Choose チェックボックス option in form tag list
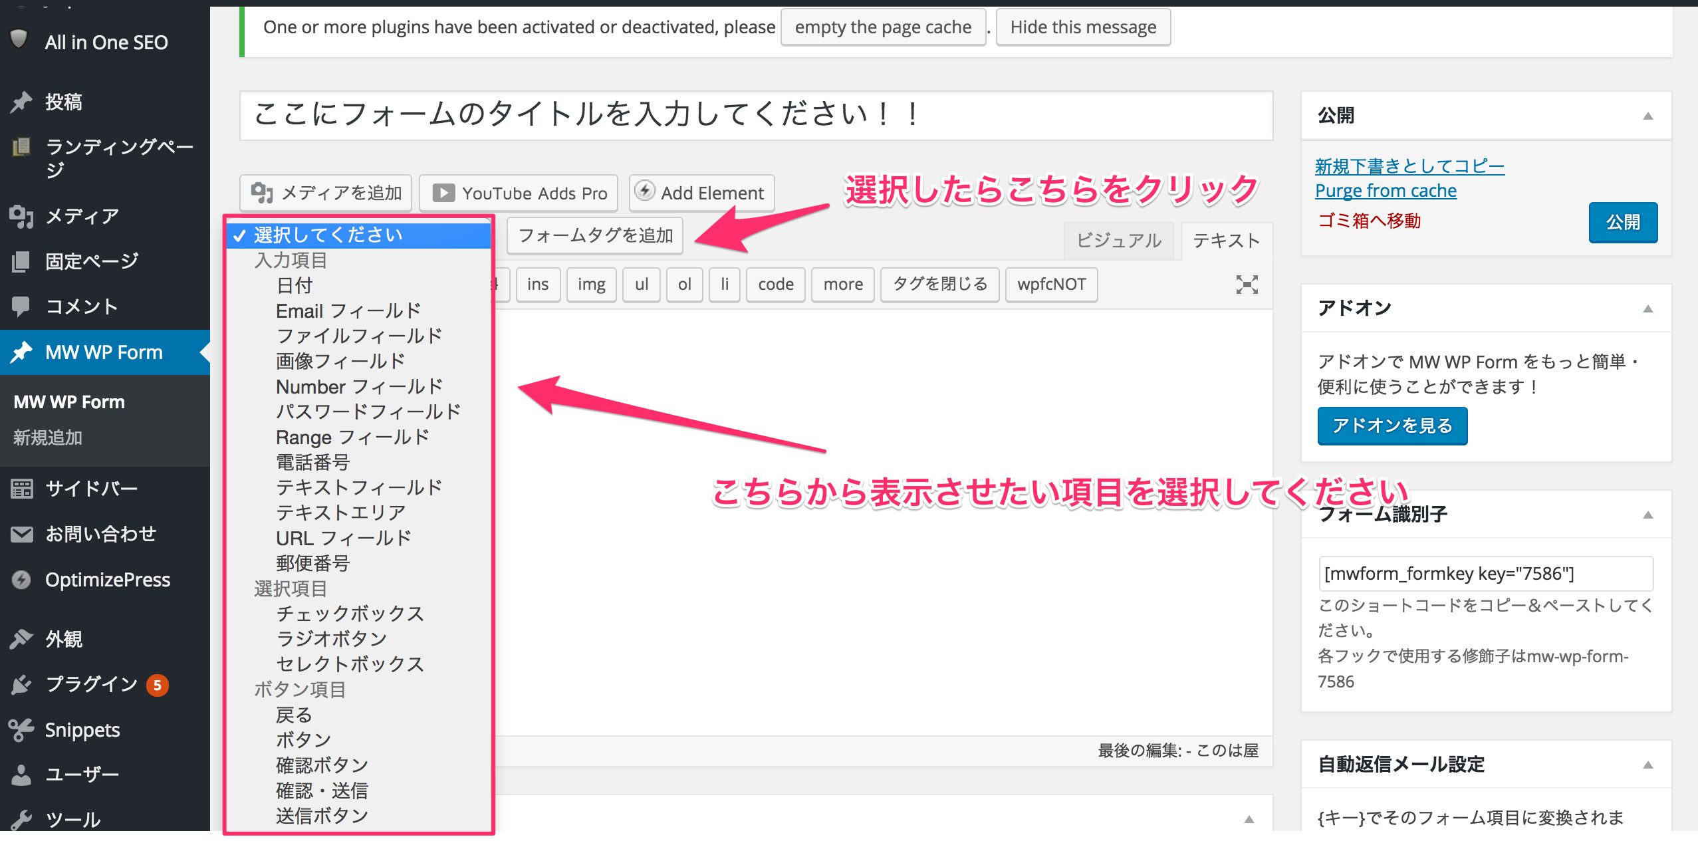This screenshot has height=863, width=1698. [x=350, y=613]
